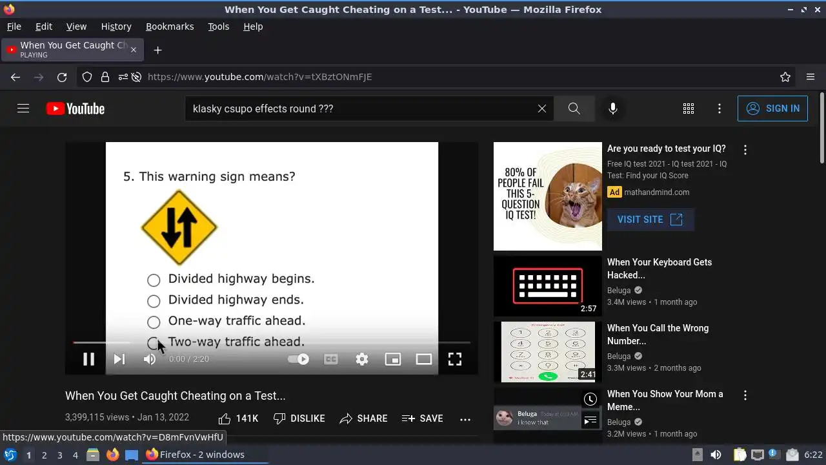Open 'When Your Keyboard Gets Hacked' thumbnail
826x465 pixels.
pyautogui.click(x=548, y=286)
